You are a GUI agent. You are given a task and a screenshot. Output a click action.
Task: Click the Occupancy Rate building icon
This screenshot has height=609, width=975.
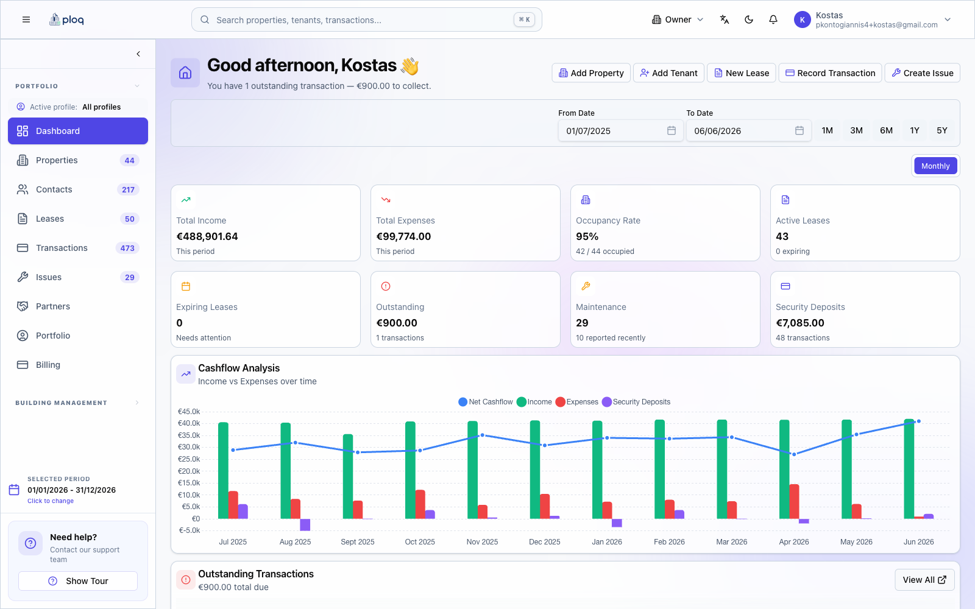click(x=586, y=200)
